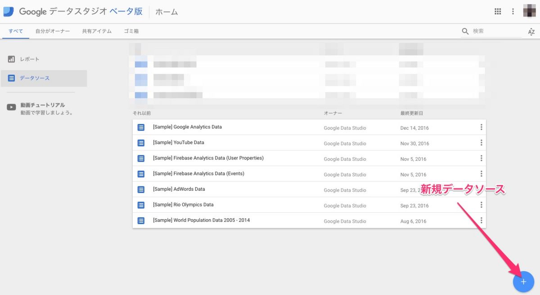The width and height of the screenshot is (540, 295).
Task: Open the header vertical dots menu
Action: pos(513,12)
